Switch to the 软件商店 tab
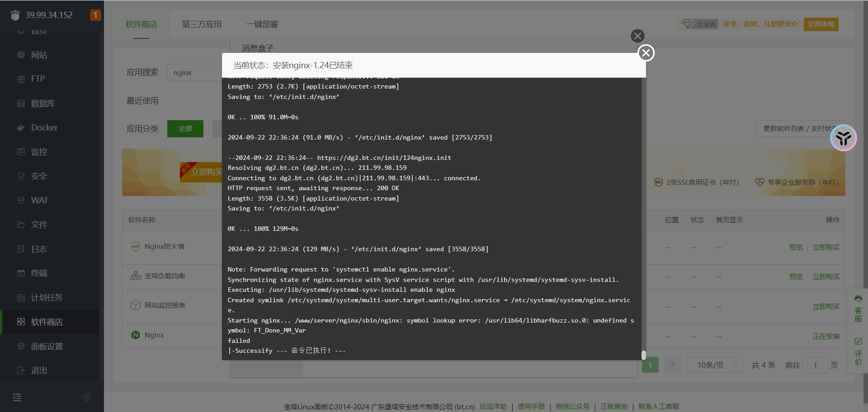 click(x=142, y=24)
